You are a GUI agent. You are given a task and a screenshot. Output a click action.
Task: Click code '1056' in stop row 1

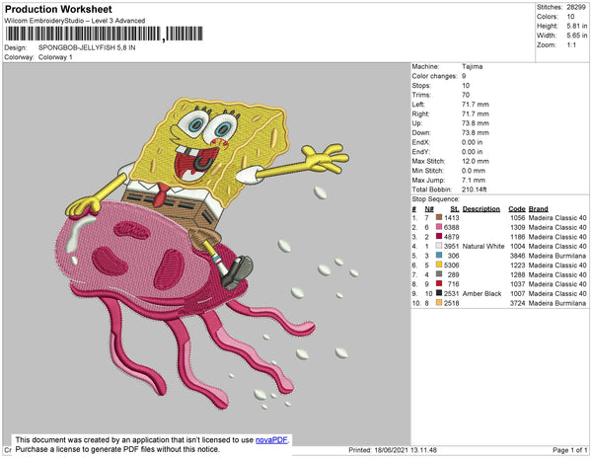pos(518,218)
